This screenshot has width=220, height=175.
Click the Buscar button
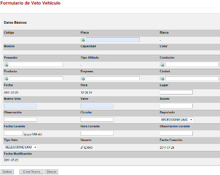pos(52,171)
